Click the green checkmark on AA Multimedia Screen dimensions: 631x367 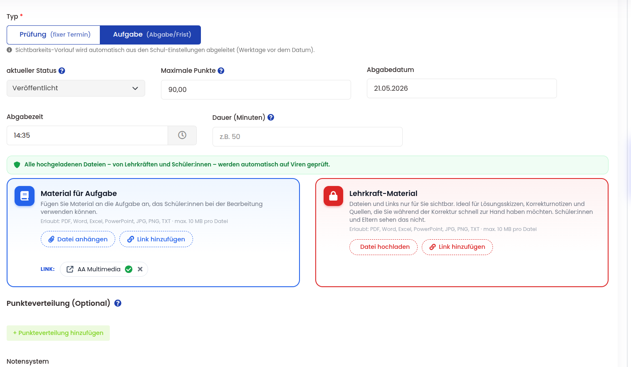(x=129, y=269)
